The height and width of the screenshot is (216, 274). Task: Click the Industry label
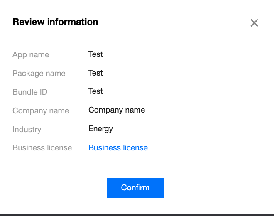pos(27,129)
